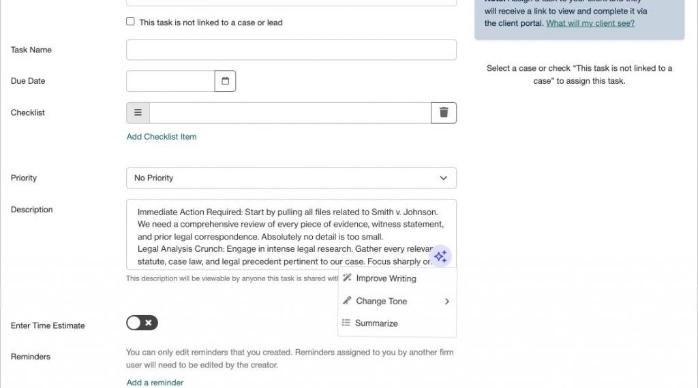Delete the checklist item with trash icon

443,112
